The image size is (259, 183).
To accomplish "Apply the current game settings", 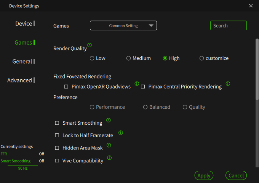I will 204,175.
